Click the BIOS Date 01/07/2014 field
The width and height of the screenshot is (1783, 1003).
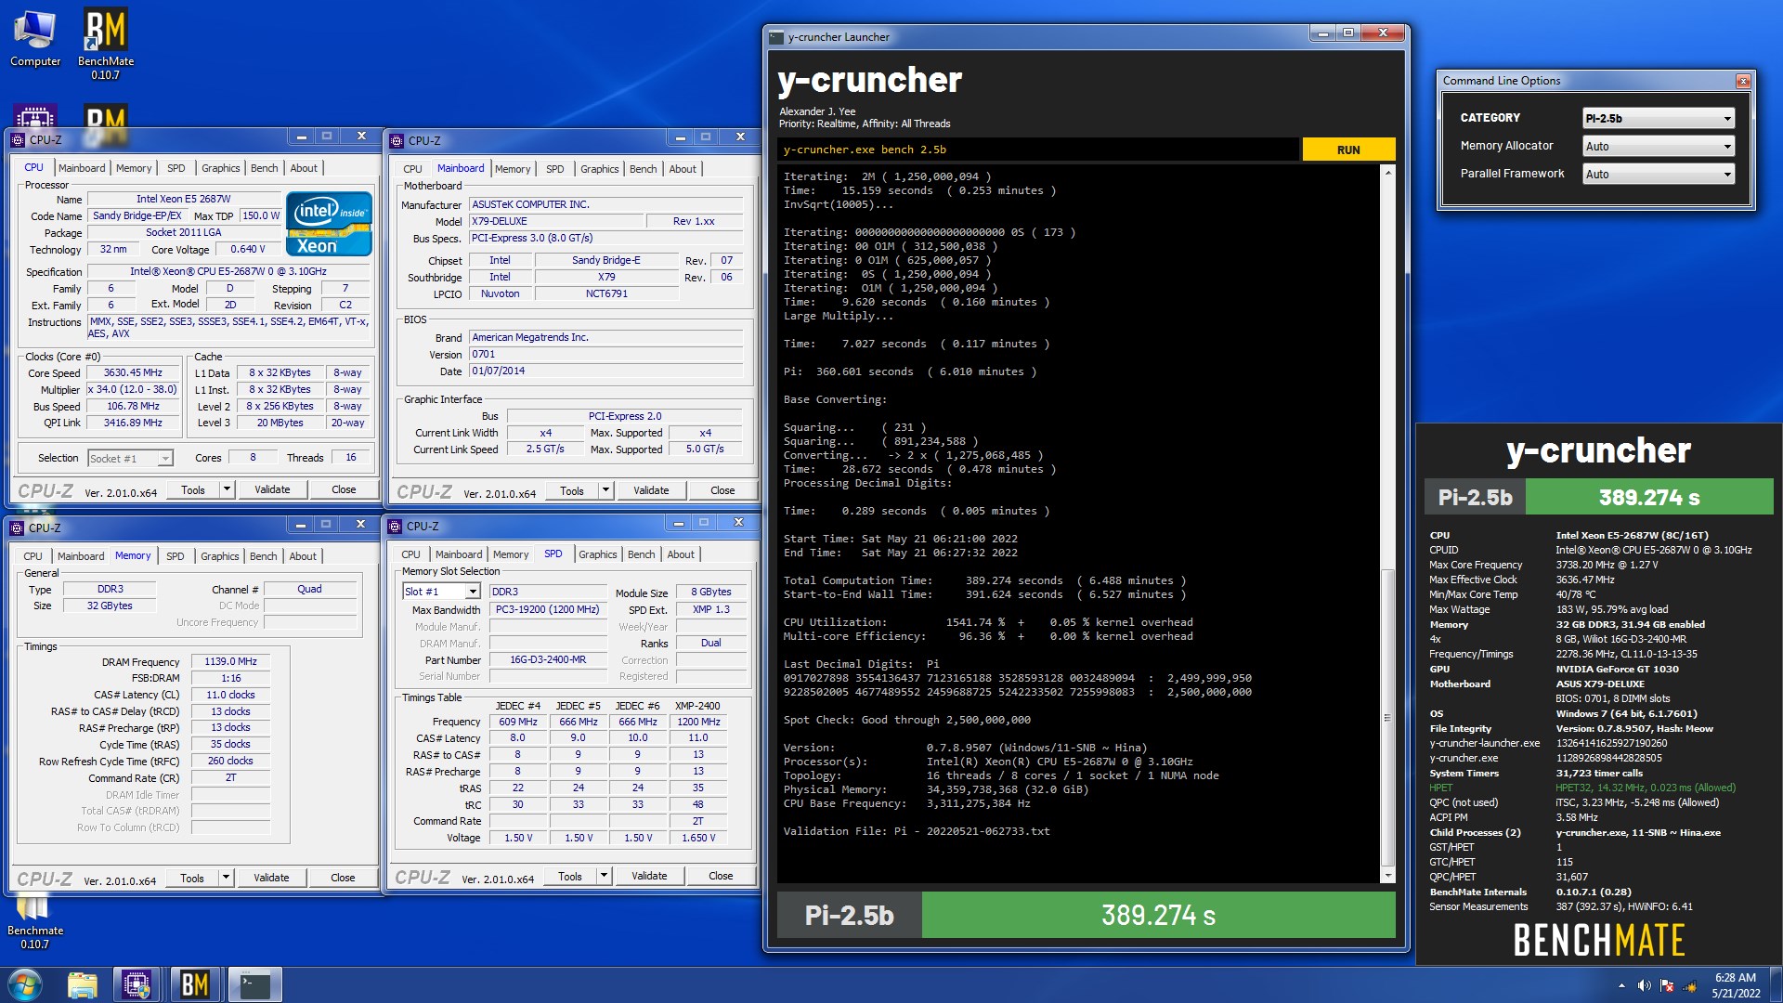(605, 371)
